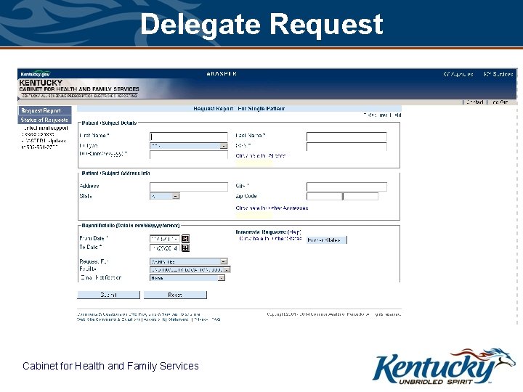
Task: Click the 'Delegate Request' slide title
Action: [261, 25]
